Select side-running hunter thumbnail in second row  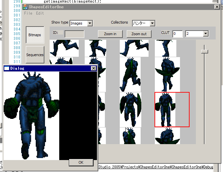pos(130,74)
